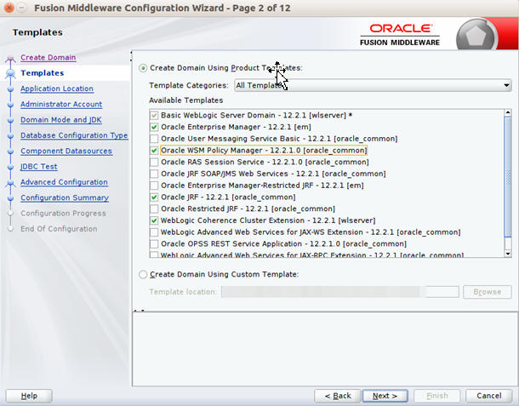
Task: Check Oracle JRF SOAP/JMS Web Services template
Action: point(154,174)
